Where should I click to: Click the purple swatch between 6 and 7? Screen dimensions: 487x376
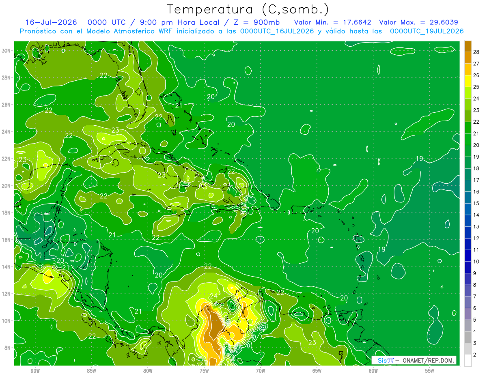[468, 302]
